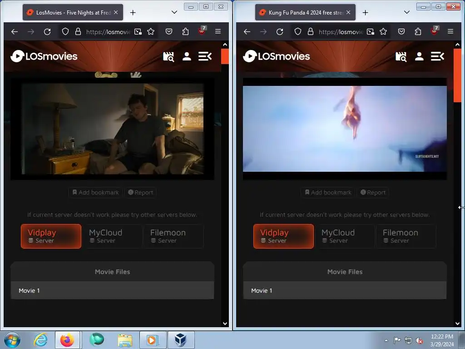Open movie search icon in left window

[x=168, y=56]
